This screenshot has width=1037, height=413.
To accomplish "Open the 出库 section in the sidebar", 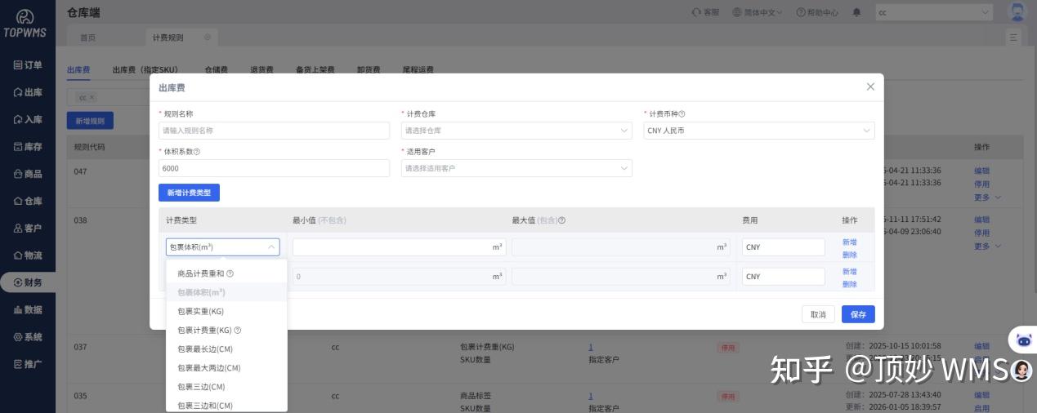I will 28,92.
